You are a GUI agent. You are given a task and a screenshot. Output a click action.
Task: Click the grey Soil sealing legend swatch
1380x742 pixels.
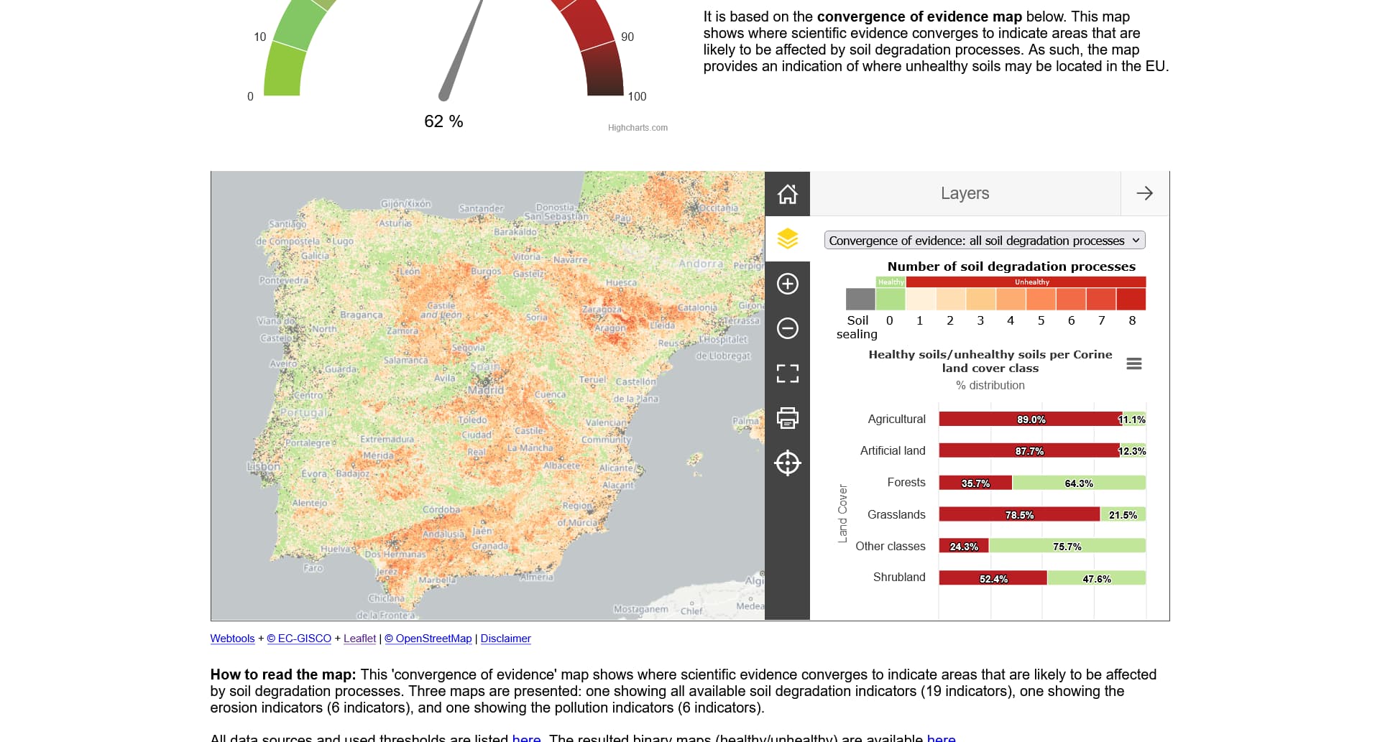(860, 299)
